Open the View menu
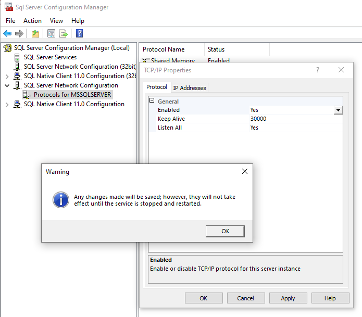This screenshot has height=317, width=362. (56, 21)
